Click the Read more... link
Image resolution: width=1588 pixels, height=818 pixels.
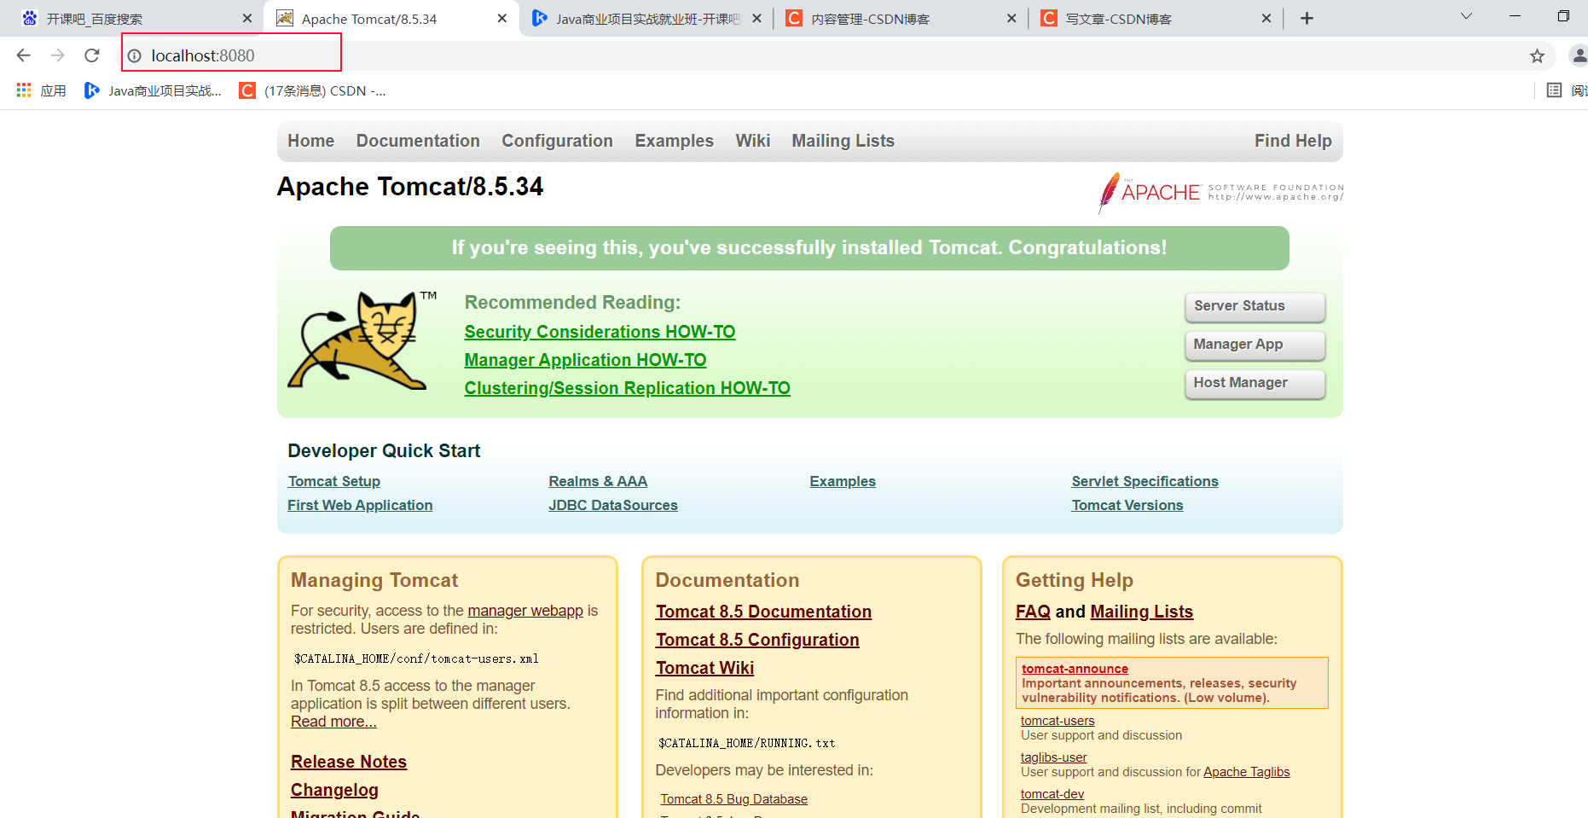click(333, 722)
